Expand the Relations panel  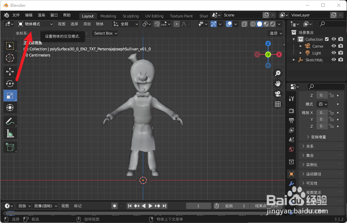(321, 146)
